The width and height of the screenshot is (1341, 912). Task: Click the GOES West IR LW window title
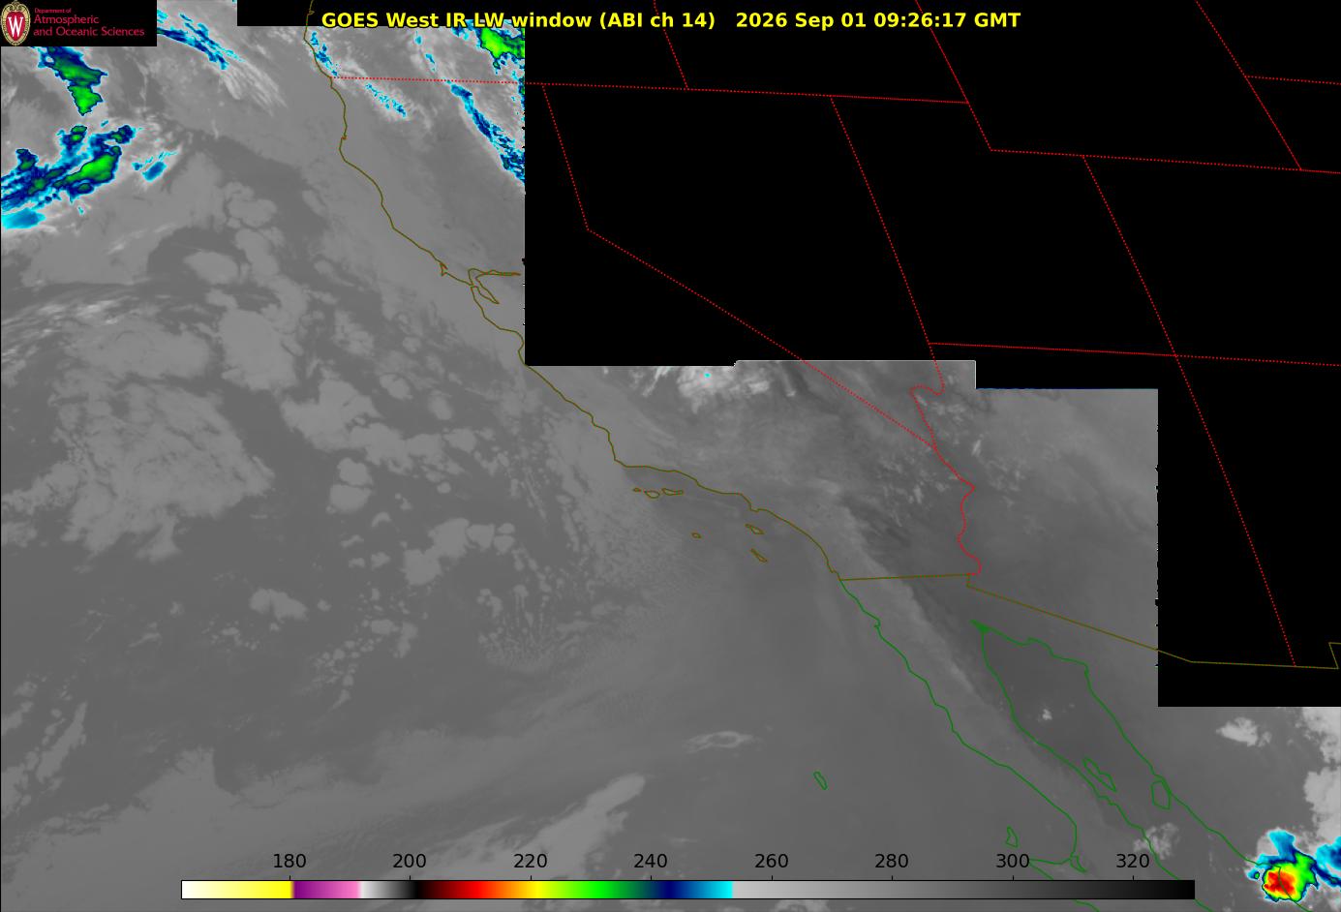pyautogui.click(x=518, y=19)
